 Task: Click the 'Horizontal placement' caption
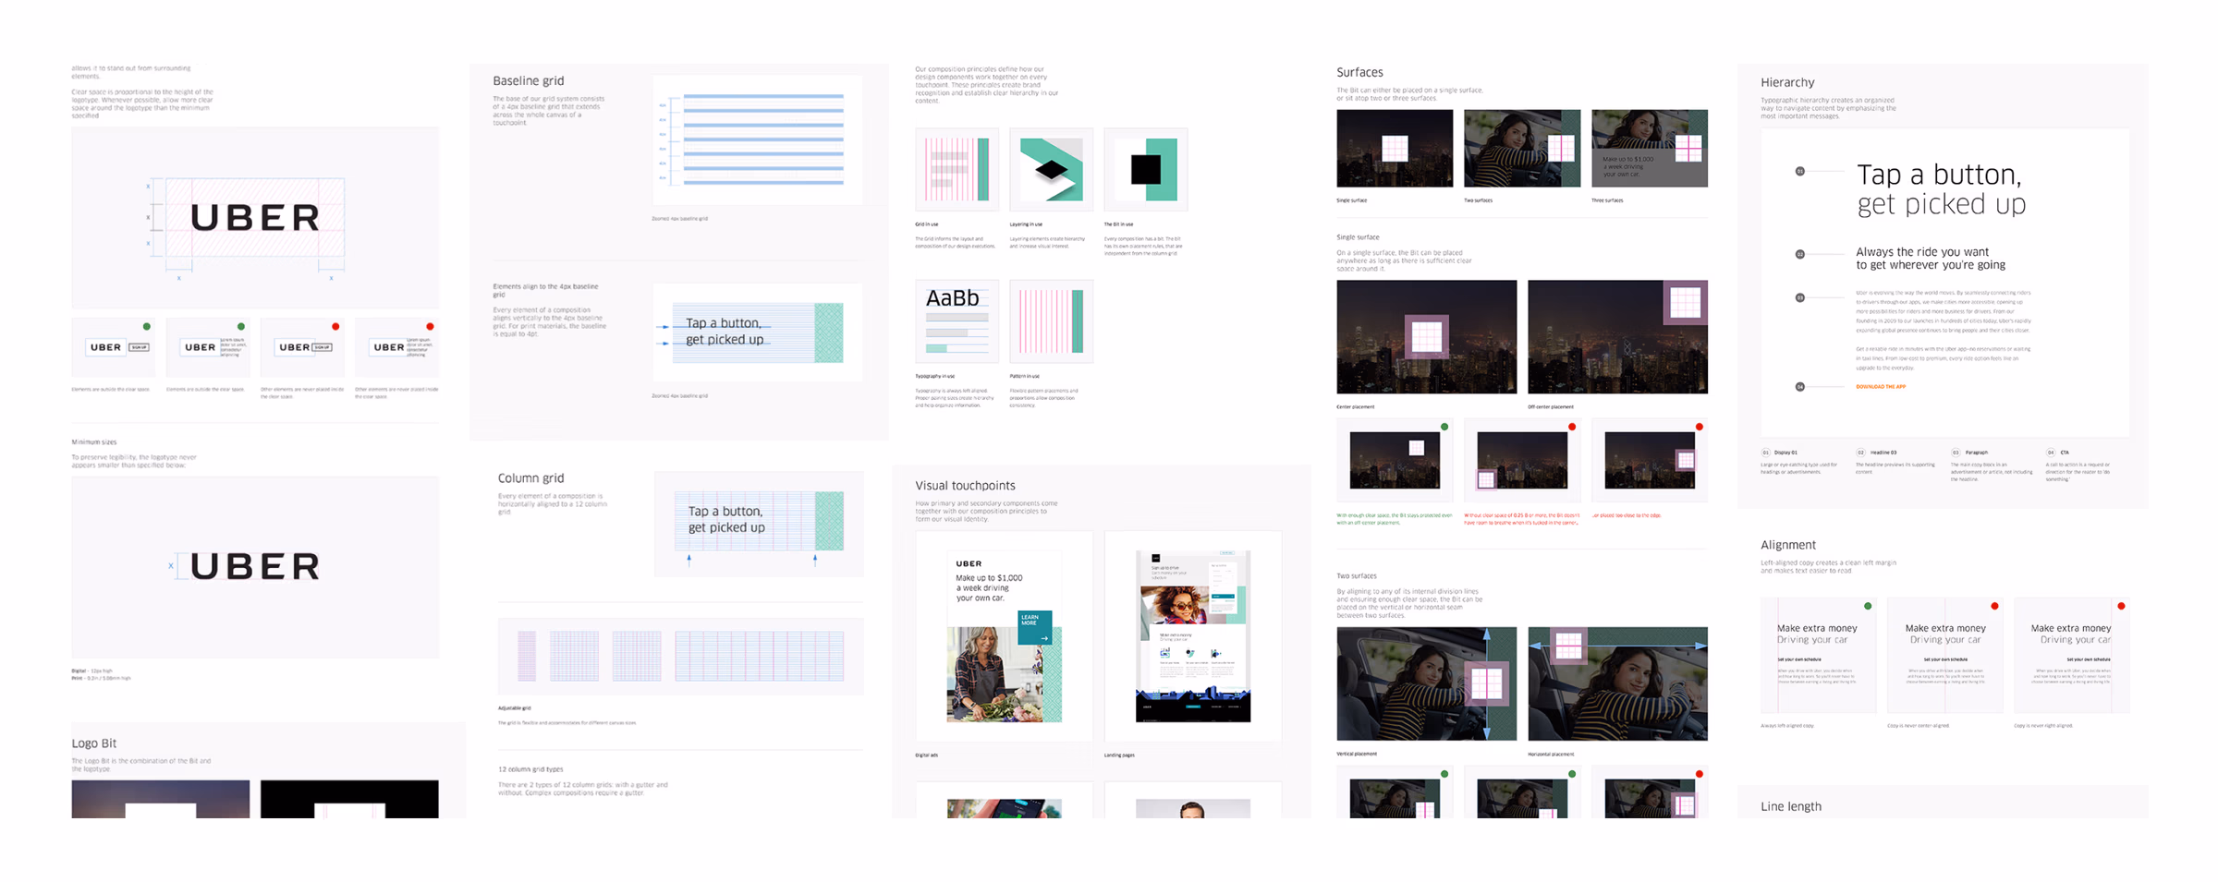click(x=1551, y=755)
